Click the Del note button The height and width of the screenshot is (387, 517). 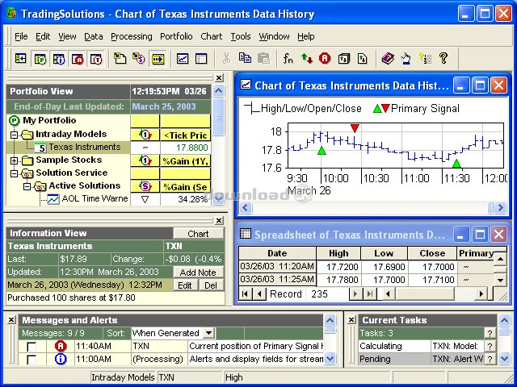click(211, 285)
